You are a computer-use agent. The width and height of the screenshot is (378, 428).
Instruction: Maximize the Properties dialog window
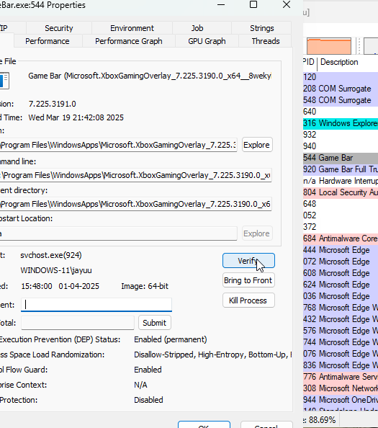click(x=253, y=4)
